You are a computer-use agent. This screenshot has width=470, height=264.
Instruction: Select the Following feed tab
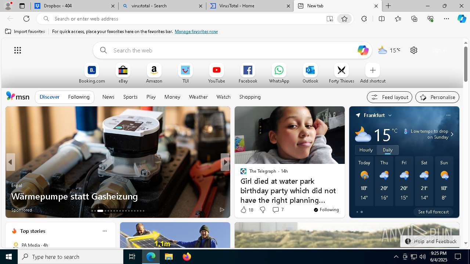coord(79,97)
